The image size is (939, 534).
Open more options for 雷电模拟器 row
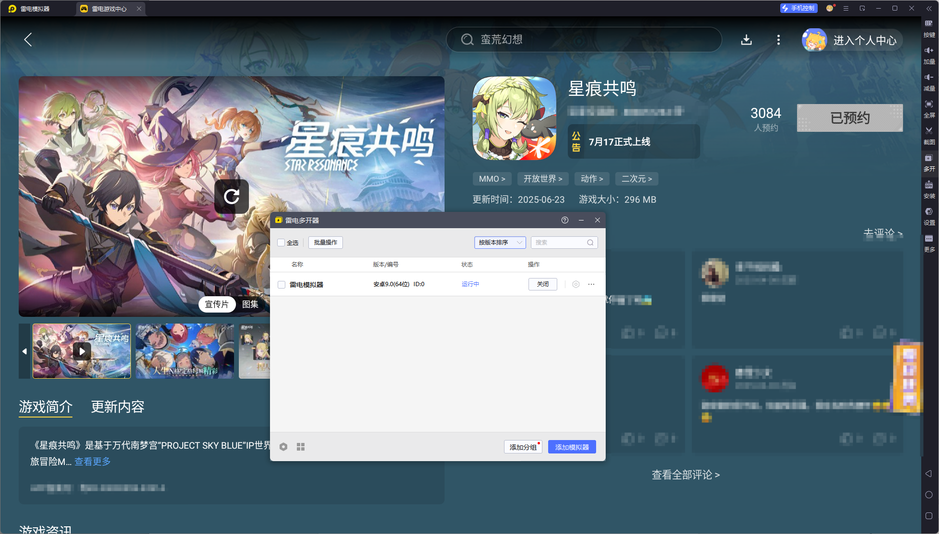click(591, 284)
